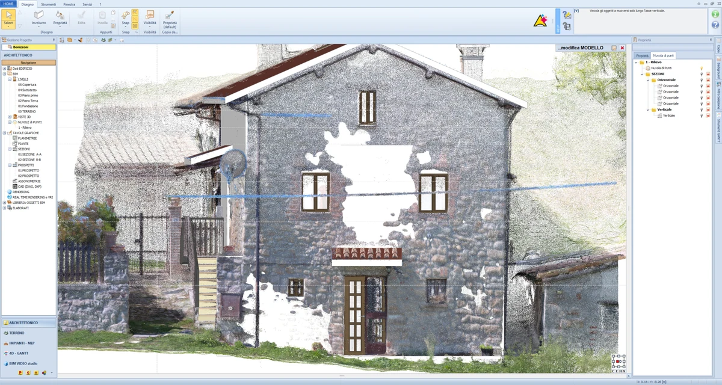
Task: Expand VISTE 3D node
Action: click(10, 117)
